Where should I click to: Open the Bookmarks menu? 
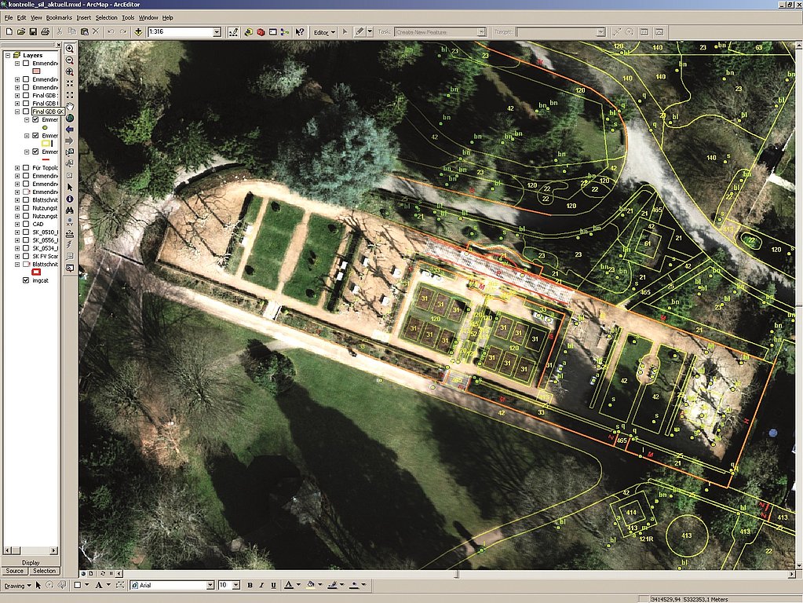(x=59, y=17)
